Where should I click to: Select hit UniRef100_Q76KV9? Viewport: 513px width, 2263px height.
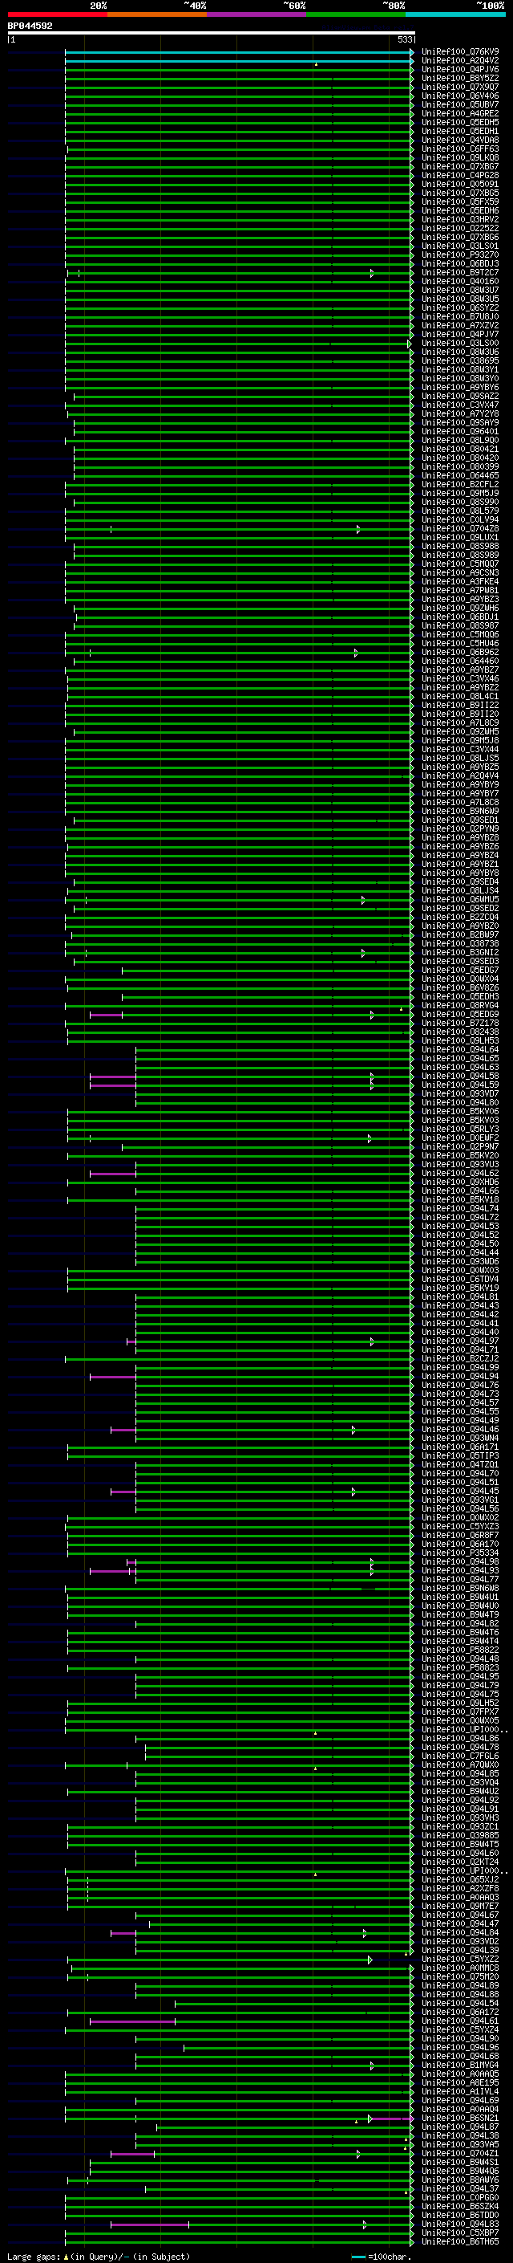459,52
